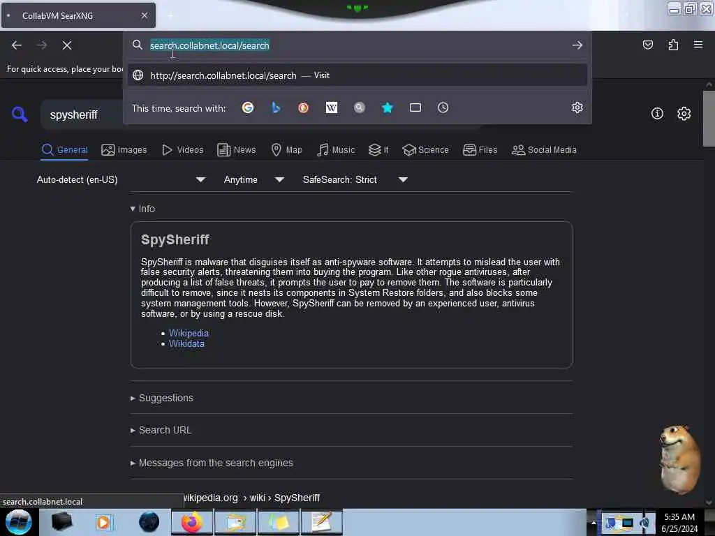Click the Go arrow in address bar

[x=577, y=45]
